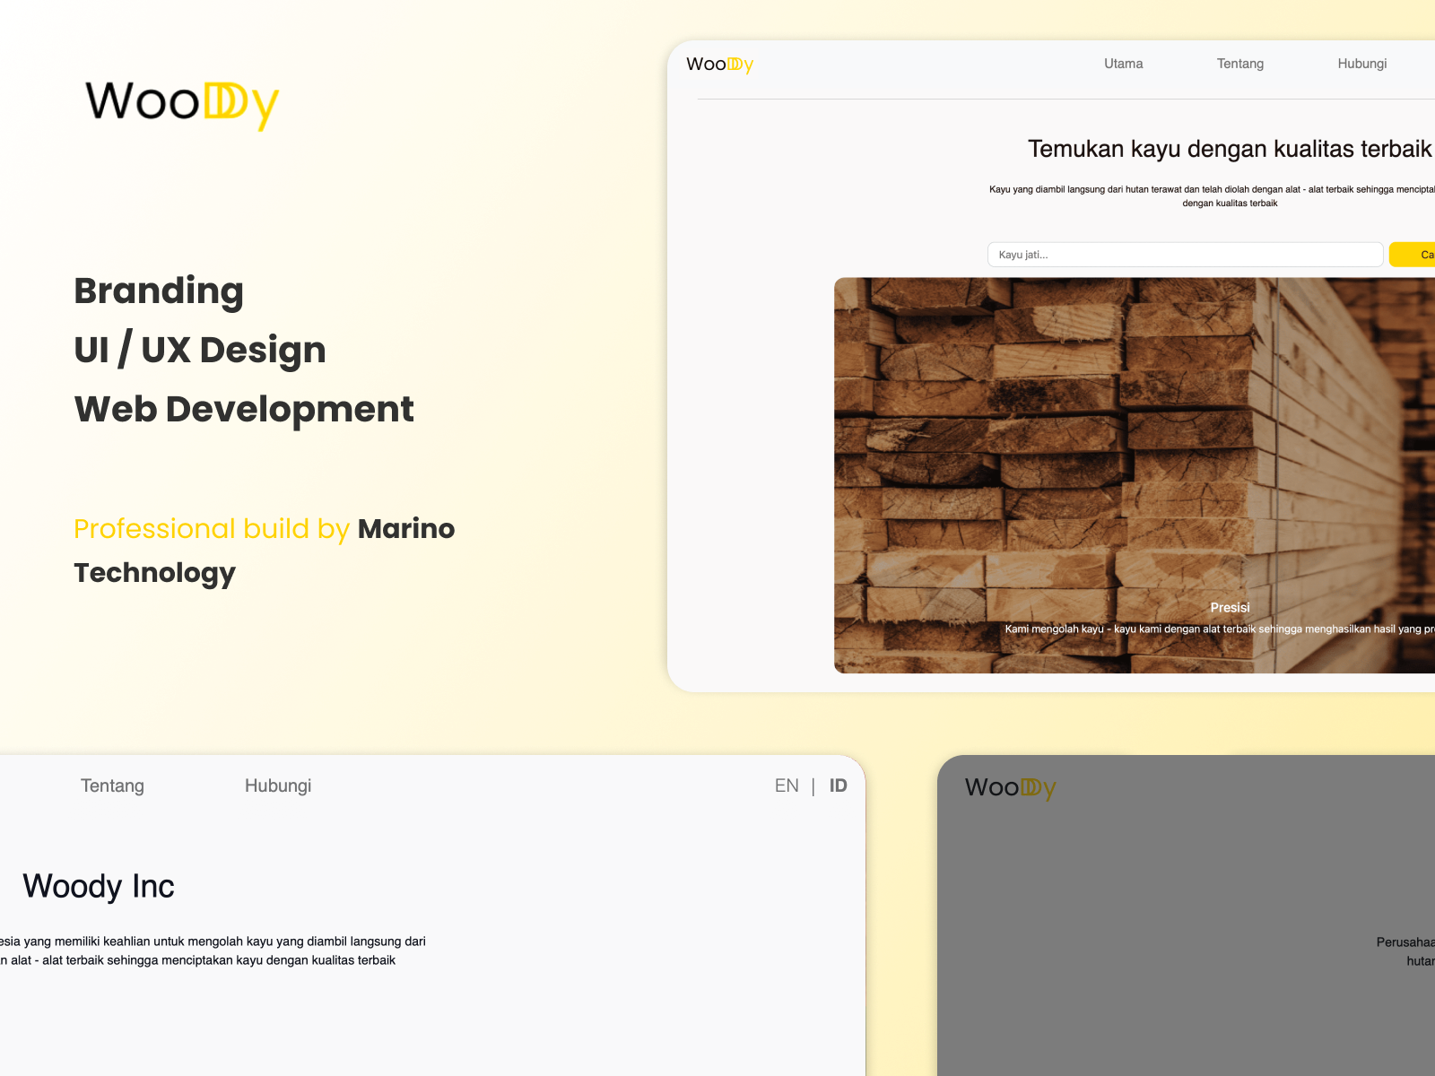Select the Presisi caption on the hero image
This screenshot has height=1076, width=1435.
[x=1231, y=607]
